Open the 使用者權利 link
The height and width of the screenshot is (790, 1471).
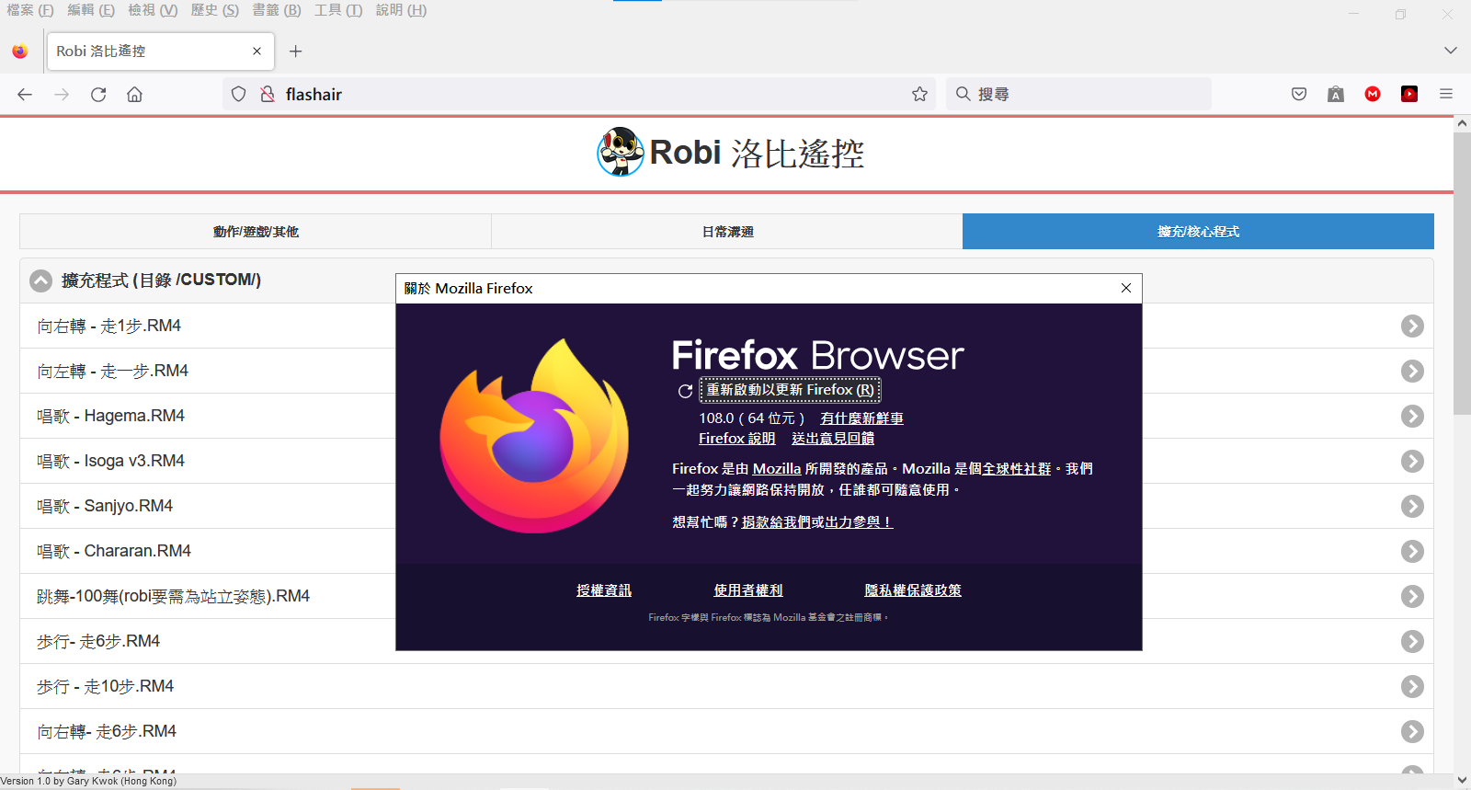pos(748,590)
